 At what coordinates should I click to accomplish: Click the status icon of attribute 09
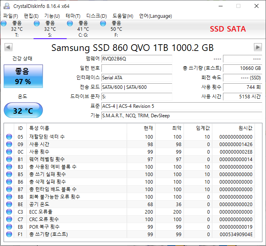[9, 144]
